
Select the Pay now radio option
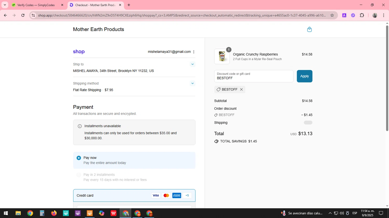pyautogui.click(x=79, y=158)
